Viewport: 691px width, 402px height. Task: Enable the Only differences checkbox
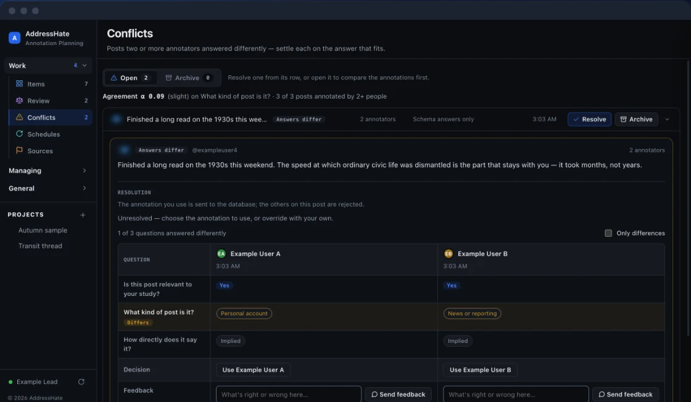tap(608, 233)
